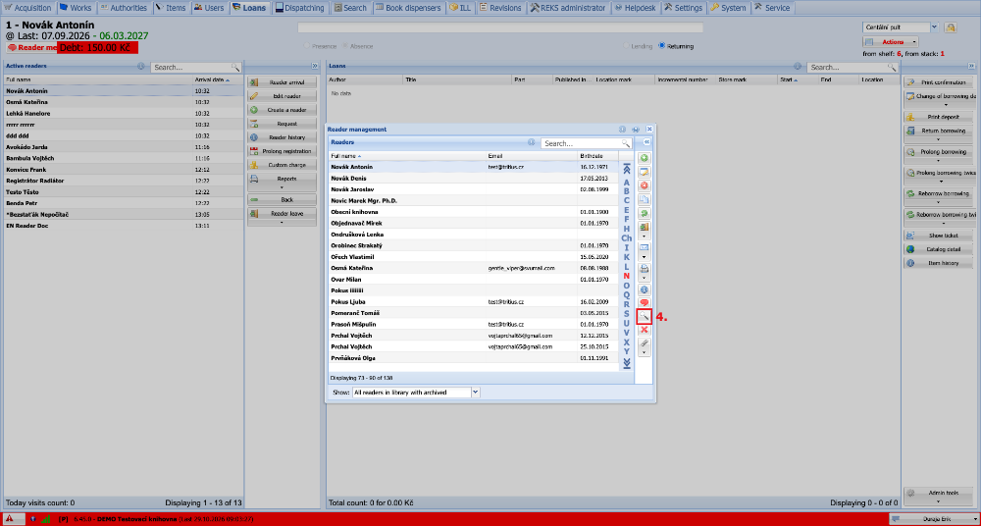
Task: Open the Acquisition tab
Action: (28, 8)
